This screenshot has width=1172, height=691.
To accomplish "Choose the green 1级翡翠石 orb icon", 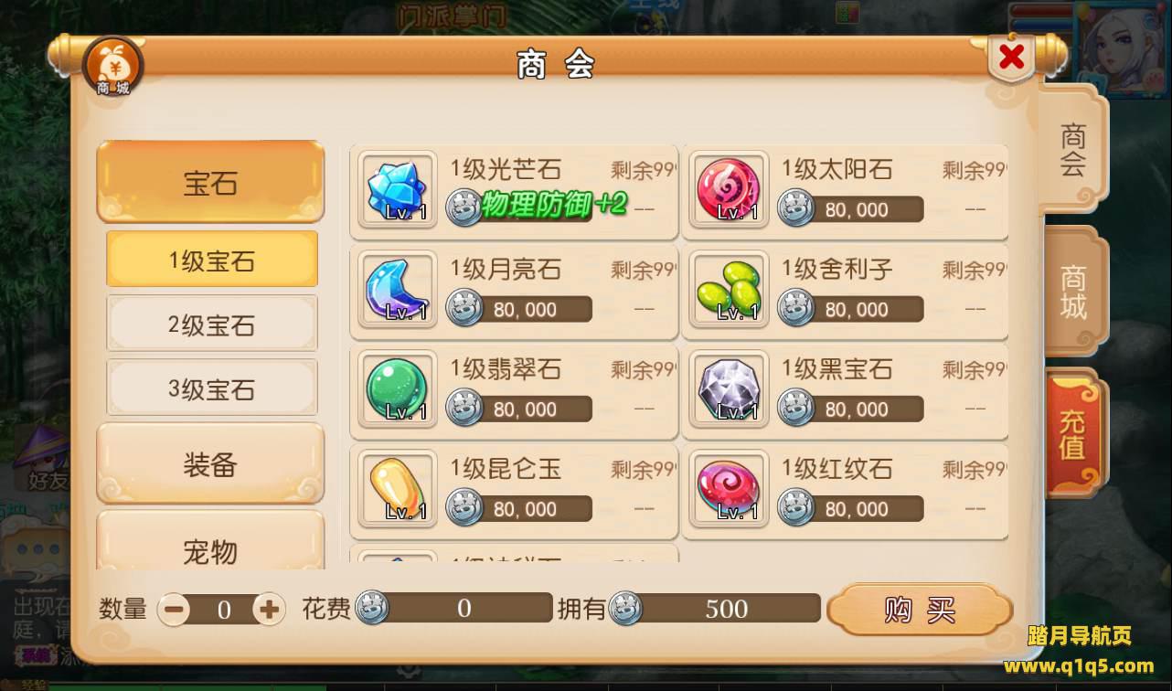I will click(397, 389).
